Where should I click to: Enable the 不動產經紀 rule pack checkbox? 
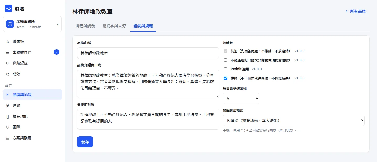[x=225, y=60]
